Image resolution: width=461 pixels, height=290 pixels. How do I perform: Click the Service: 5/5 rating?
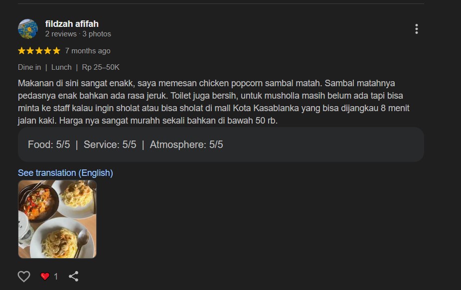[110, 145]
